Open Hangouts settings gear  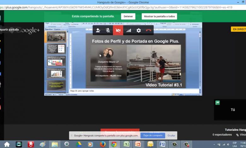point(138,30)
